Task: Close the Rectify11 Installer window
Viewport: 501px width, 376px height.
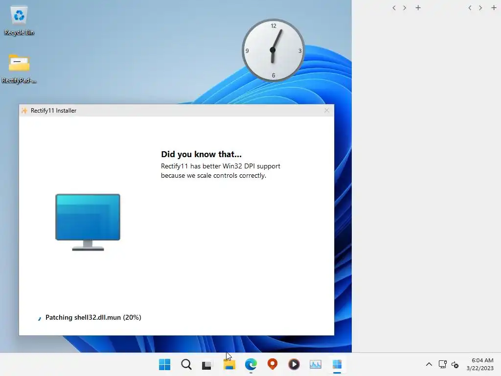Action: pyautogui.click(x=326, y=110)
